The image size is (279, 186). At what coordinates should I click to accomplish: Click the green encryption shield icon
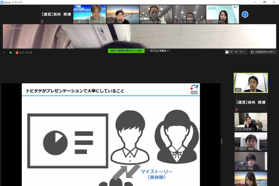[11, 52]
